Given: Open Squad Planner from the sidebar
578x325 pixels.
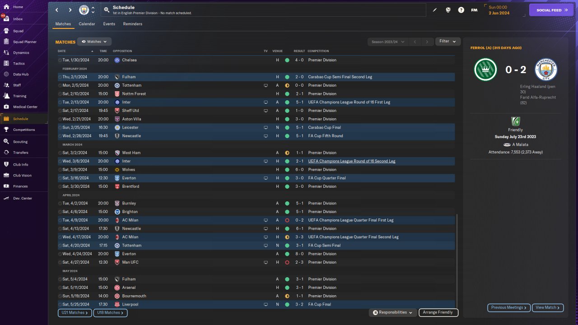Looking at the screenshot, I should point(23,42).
